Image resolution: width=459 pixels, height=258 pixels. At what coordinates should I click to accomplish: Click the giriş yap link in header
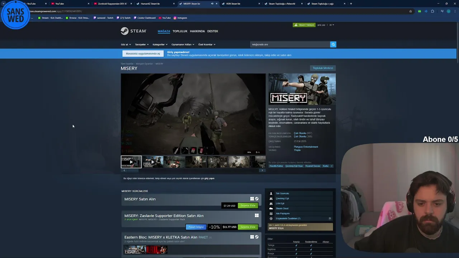[321, 25]
